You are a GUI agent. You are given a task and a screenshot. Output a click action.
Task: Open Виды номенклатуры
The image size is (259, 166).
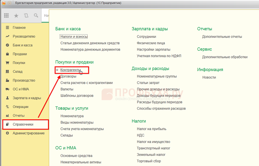pyautogui.click(x=77, y=123)
